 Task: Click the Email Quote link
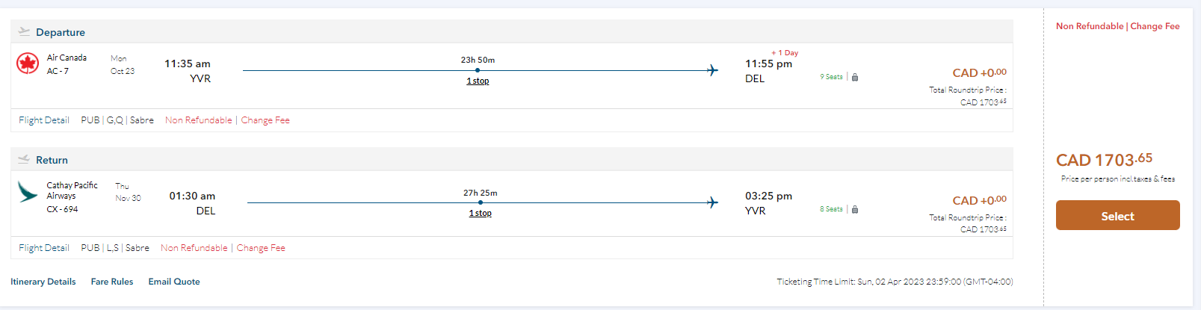point(174,282)
